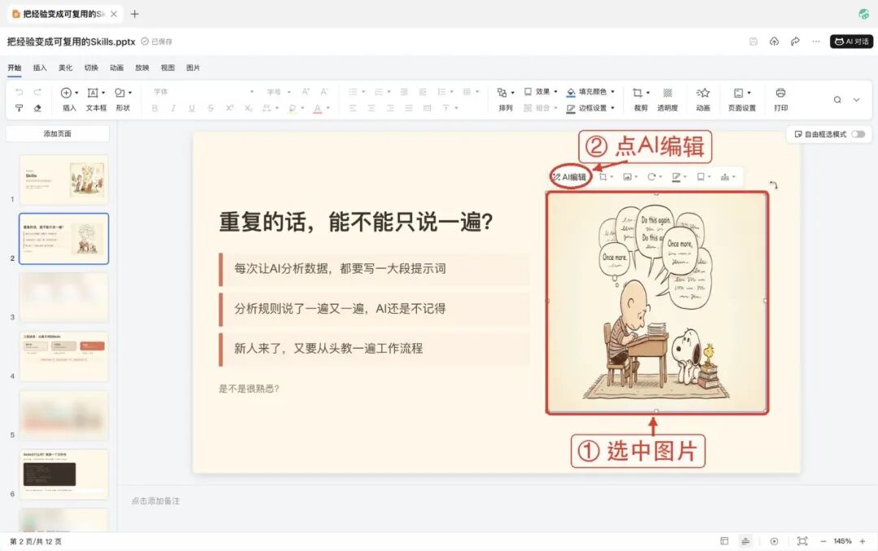Toggle Bold formatting
Viewport: 878px width, 551px height.
click(x=154, y=108)
